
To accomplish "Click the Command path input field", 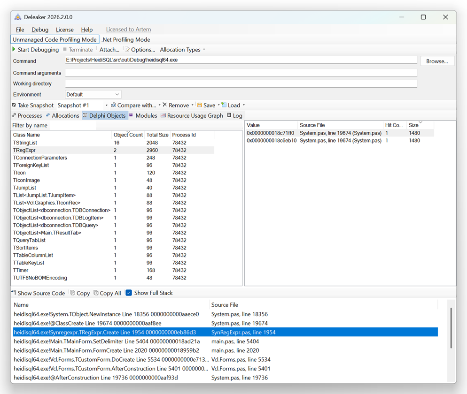I will pyautogui.click(x=241, y=60).
